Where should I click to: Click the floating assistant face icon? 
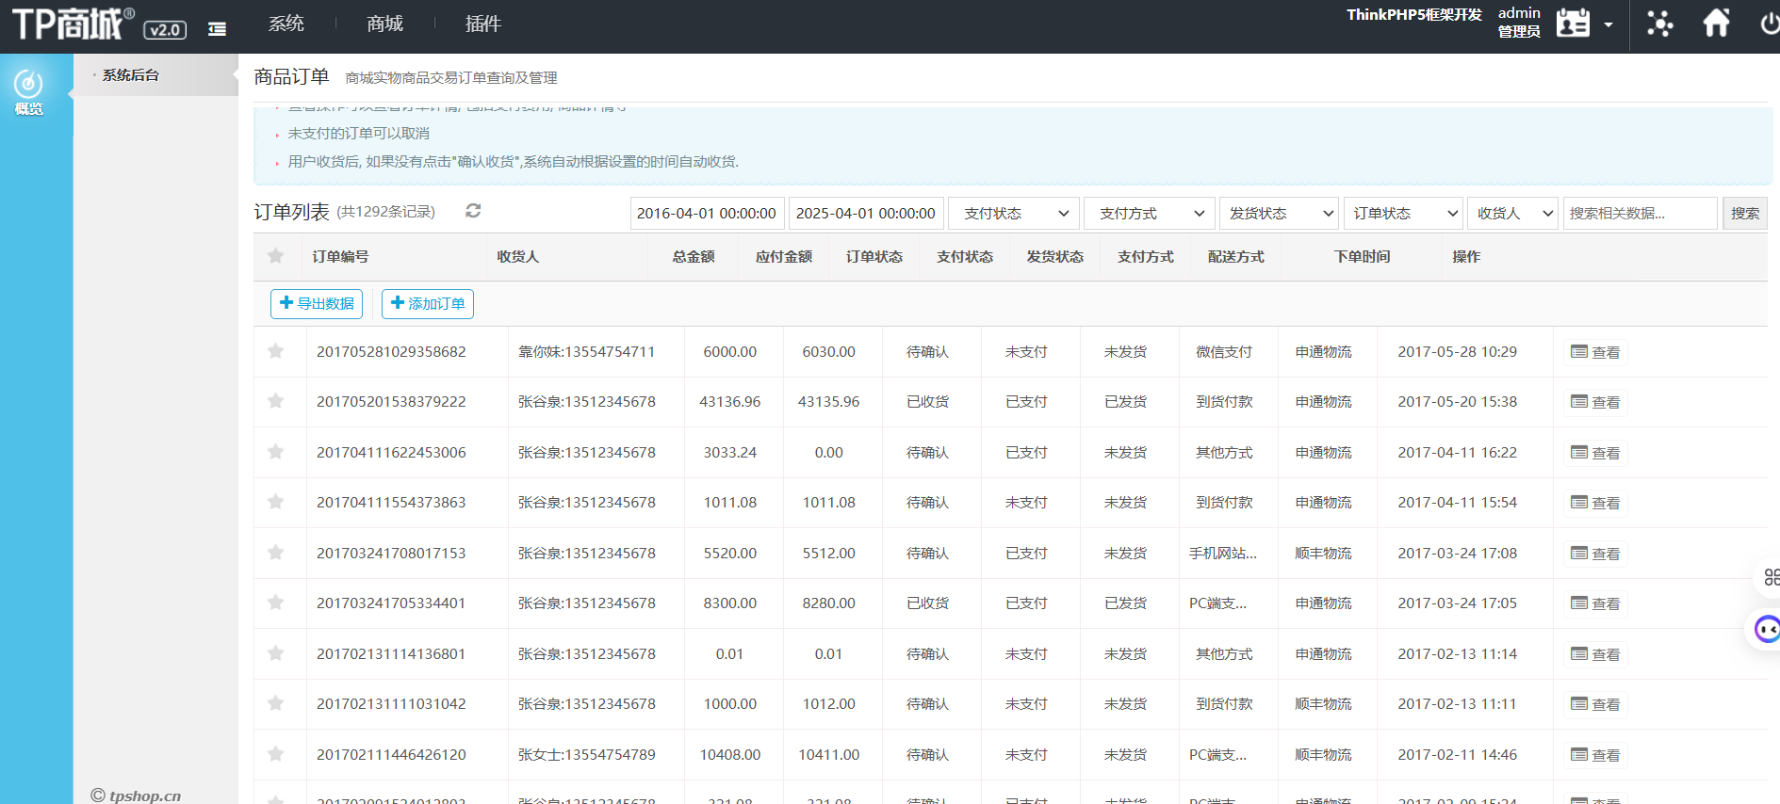tap(1767, 629)
